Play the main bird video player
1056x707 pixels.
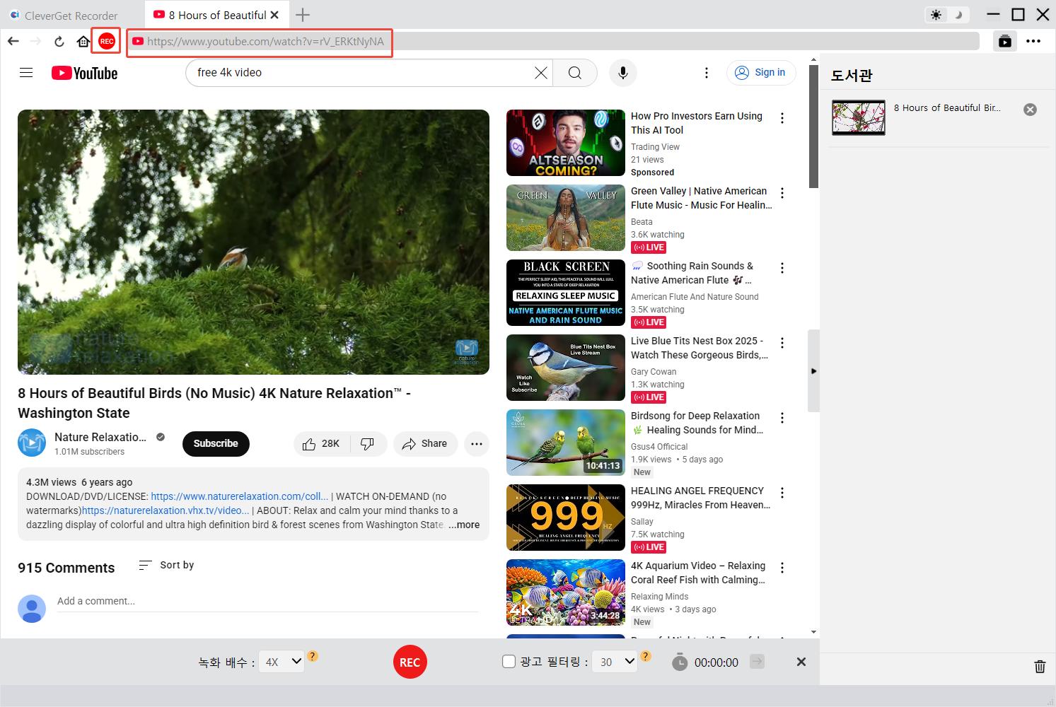253,242
